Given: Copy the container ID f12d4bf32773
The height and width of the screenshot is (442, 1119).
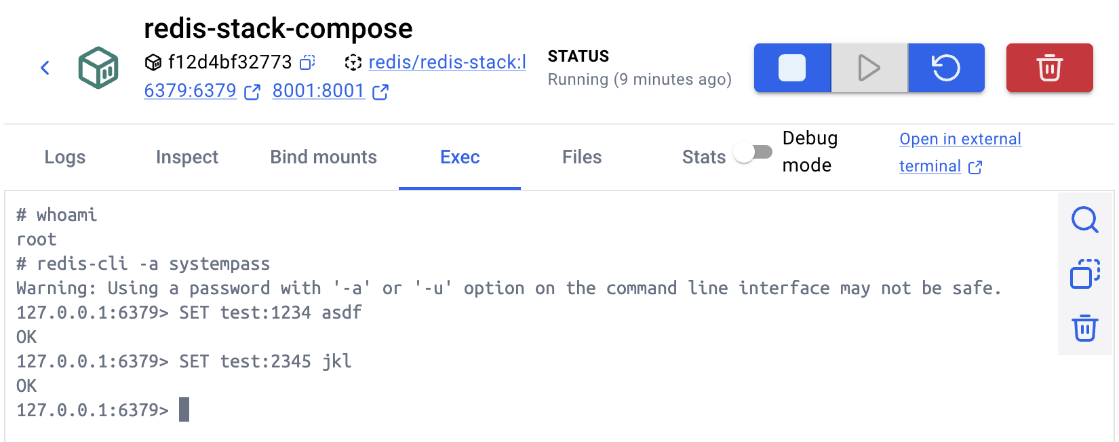Looking at the screenshot, I should coord(307,62).
